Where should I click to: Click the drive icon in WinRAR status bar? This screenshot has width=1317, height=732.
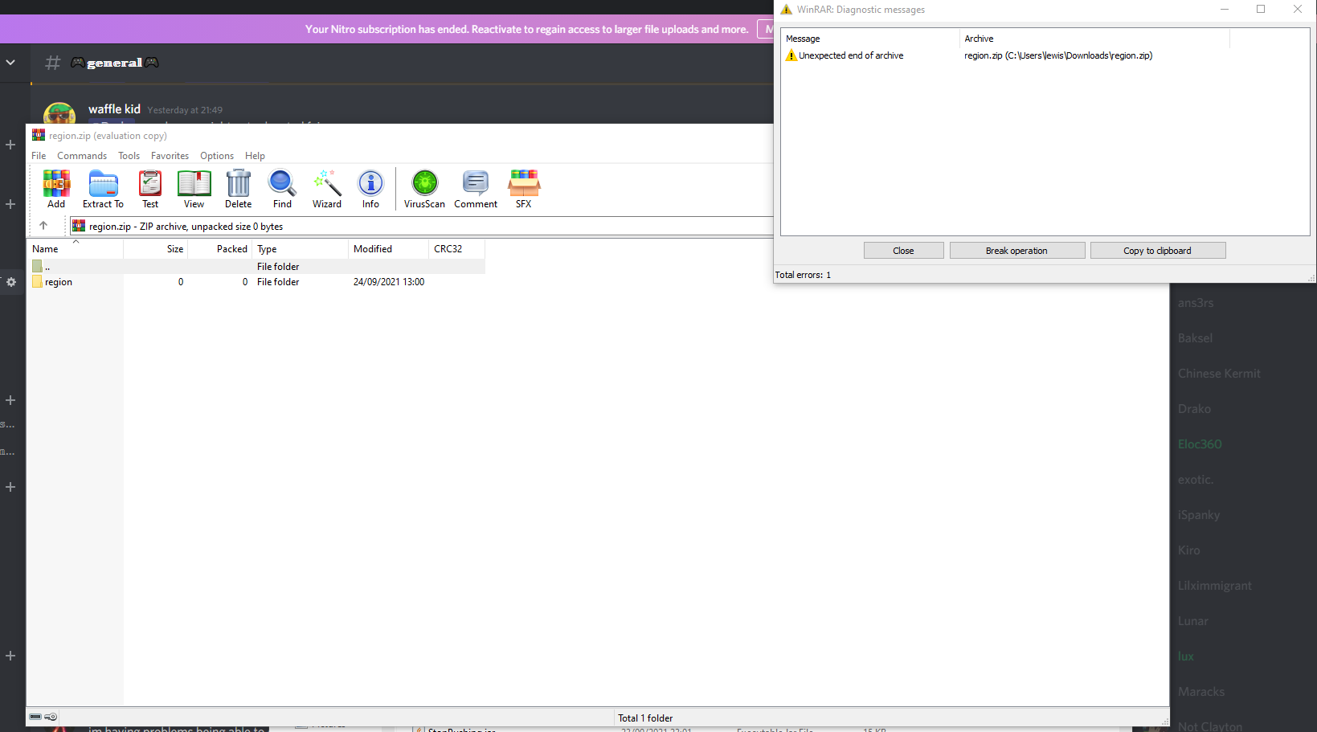pyautogui.click(x=35, y=717)
